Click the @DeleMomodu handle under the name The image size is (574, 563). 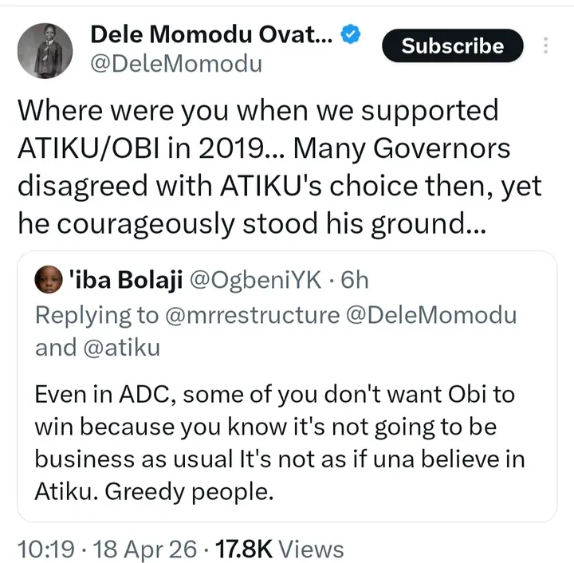[x=175, y=64]
